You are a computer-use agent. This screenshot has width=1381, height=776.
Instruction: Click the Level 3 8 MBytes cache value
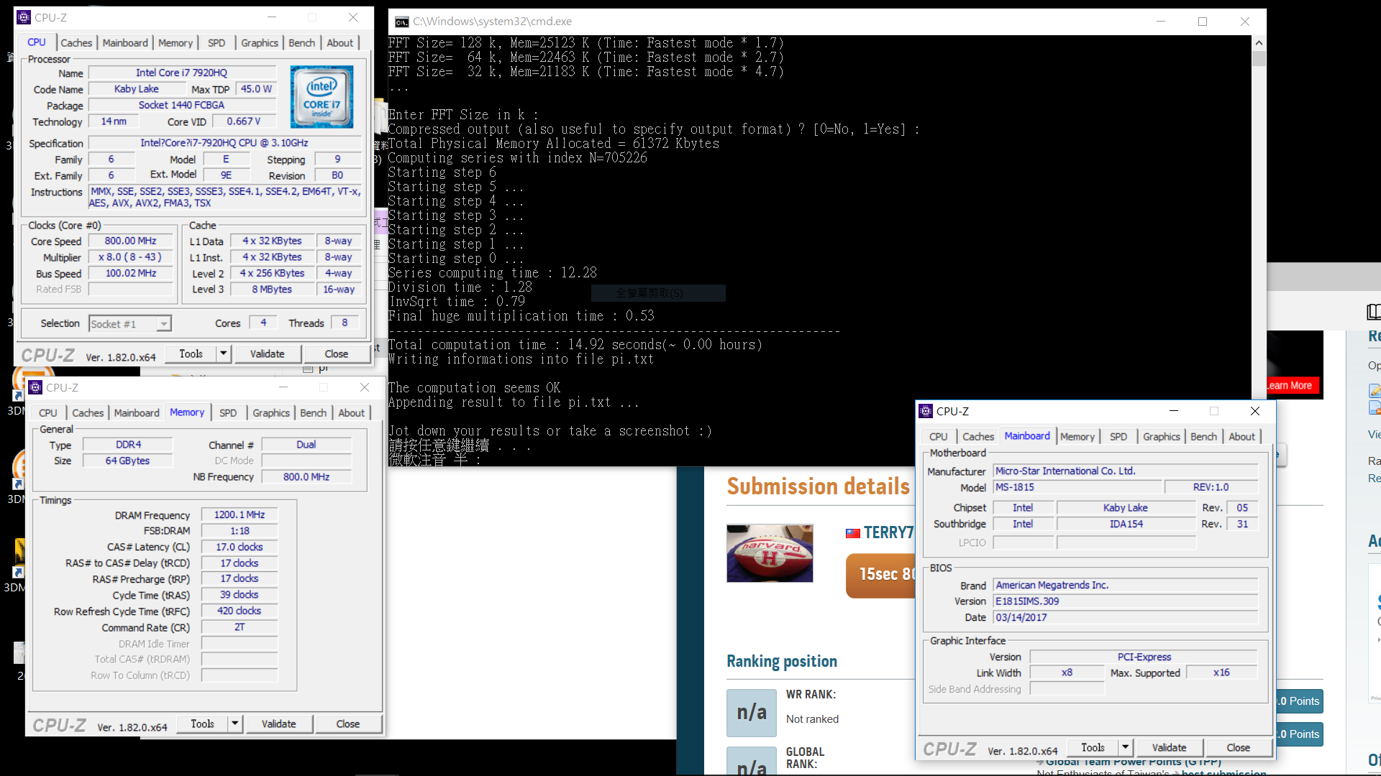pyautogui.click(x=272, y=290)
